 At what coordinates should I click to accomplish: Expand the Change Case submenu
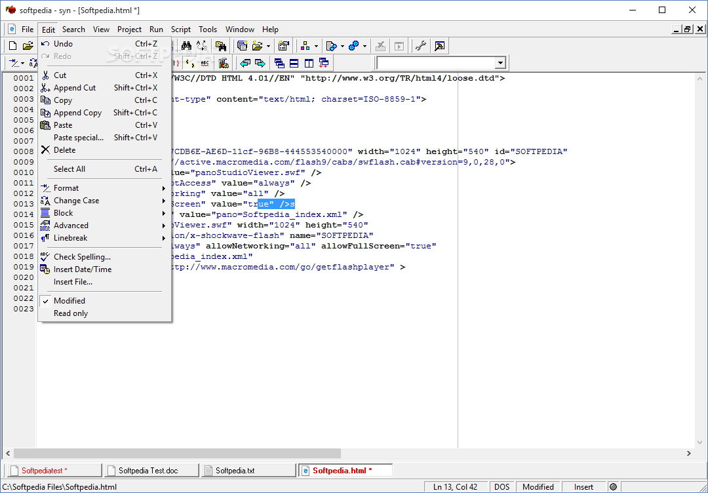pyautogui.click(x=105, y=201)
